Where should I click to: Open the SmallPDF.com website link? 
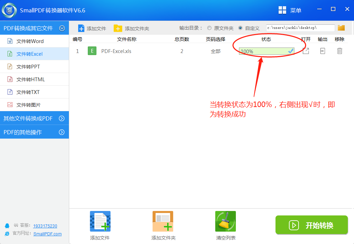click(48, 234)
